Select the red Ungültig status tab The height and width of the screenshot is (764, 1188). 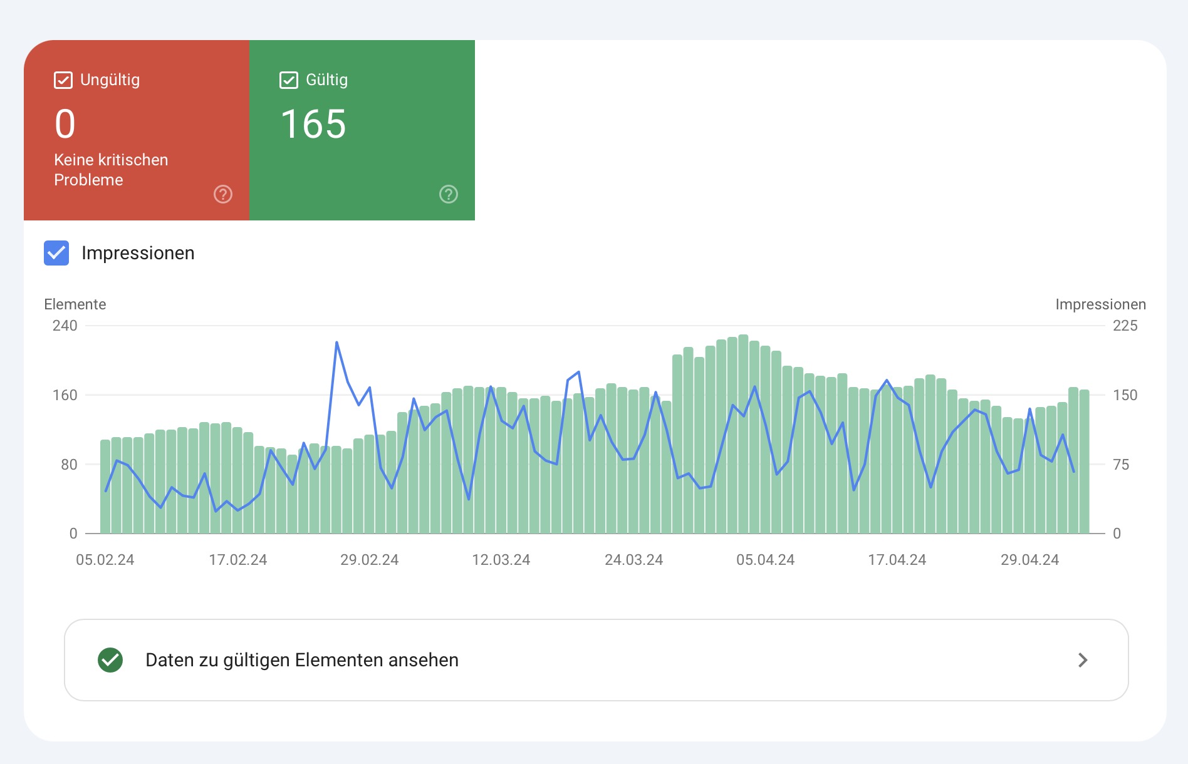coord(137,130)
